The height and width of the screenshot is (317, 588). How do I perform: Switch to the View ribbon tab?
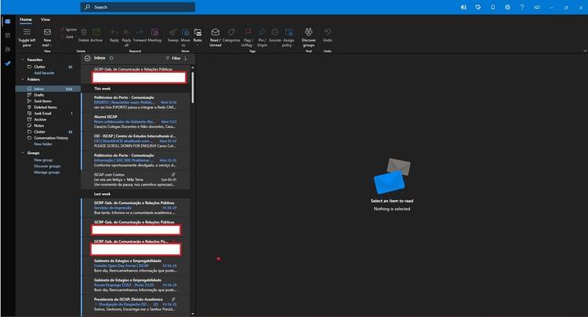coord(45,20)
